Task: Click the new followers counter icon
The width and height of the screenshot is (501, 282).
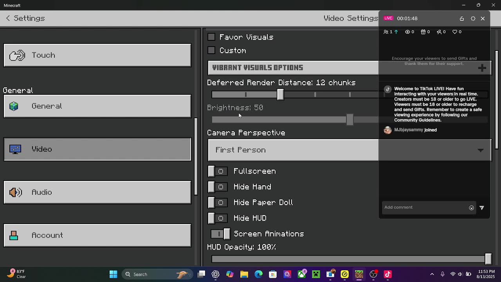Action: tap(439, 32)
